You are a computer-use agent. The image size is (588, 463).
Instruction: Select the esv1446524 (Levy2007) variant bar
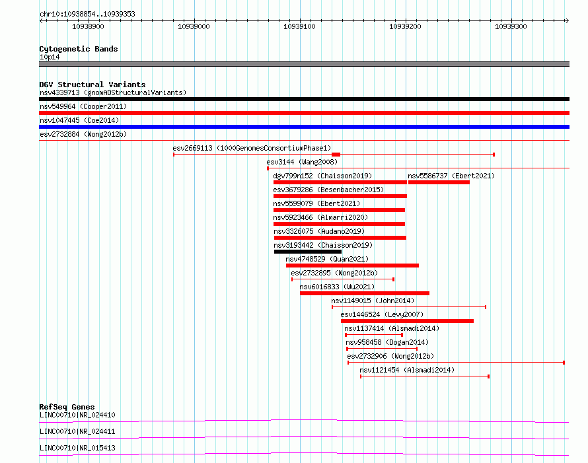click(407, 321)
